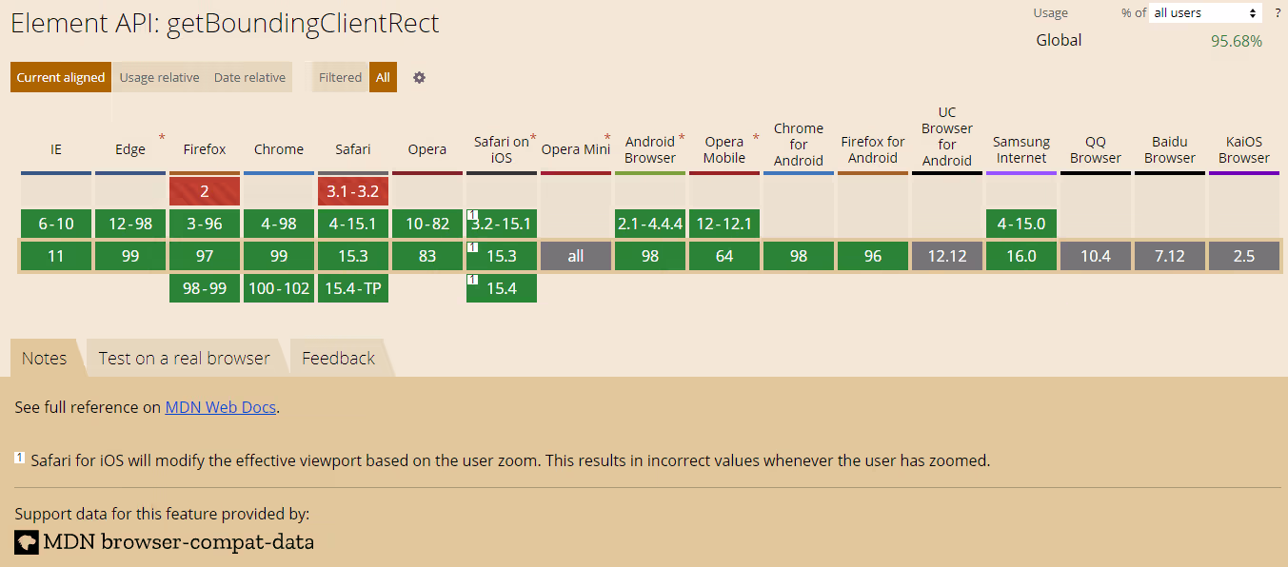The height and width of the screenshot is (567, 1288).
Task: Select the IE 6-10 version cell
Action: [56, 225]
